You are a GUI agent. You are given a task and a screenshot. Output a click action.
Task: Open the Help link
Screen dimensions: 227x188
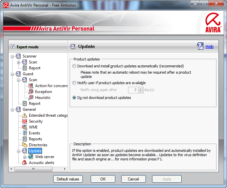pyautogui.click(x=209, y=47)
